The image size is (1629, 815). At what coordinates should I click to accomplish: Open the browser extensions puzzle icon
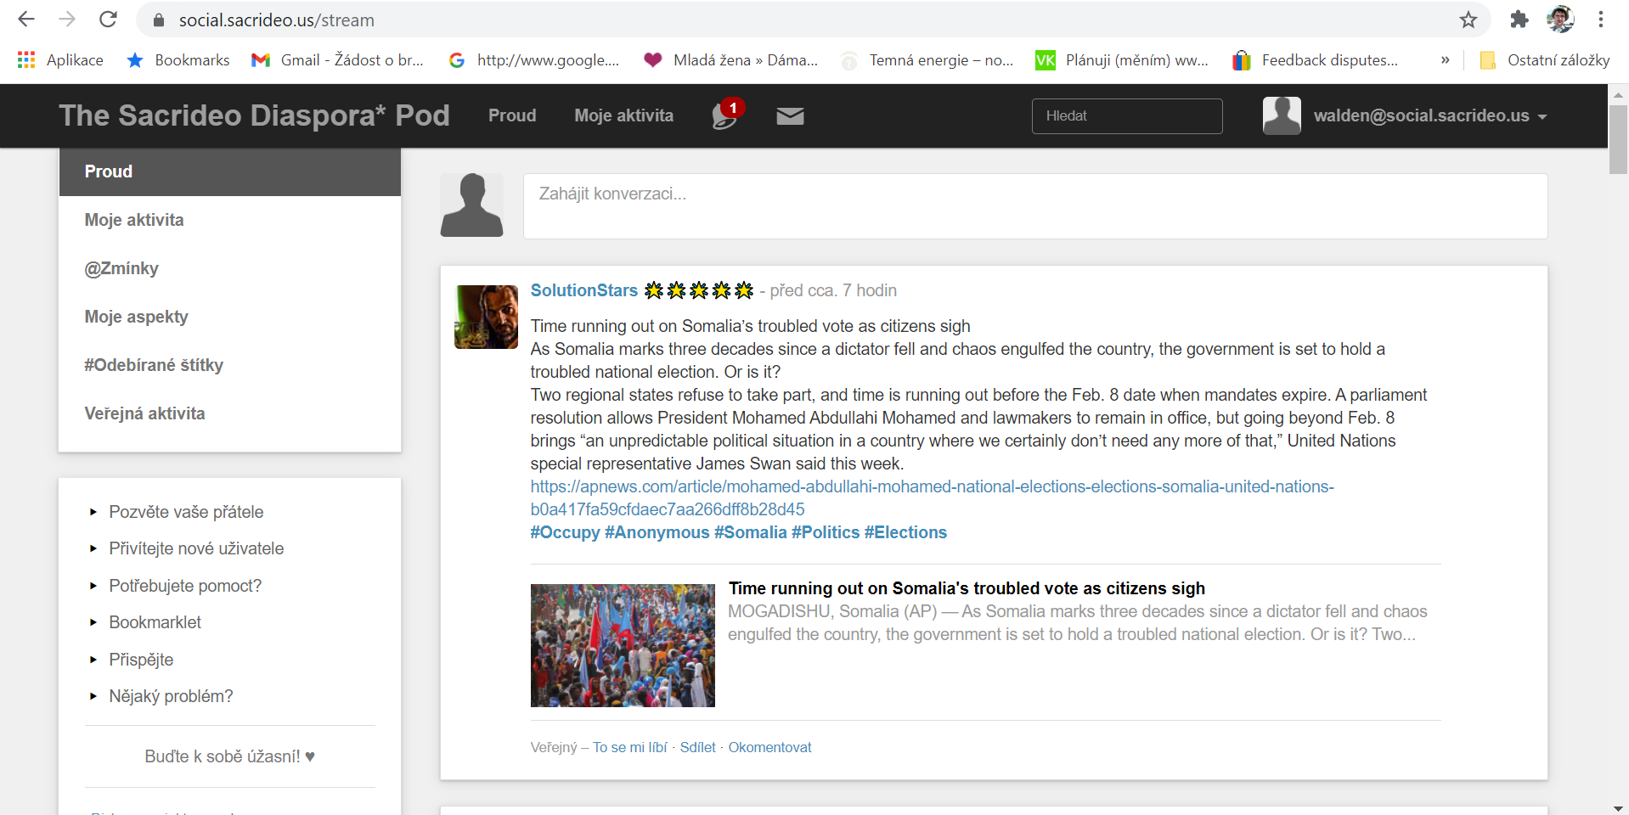(1519, 20)
